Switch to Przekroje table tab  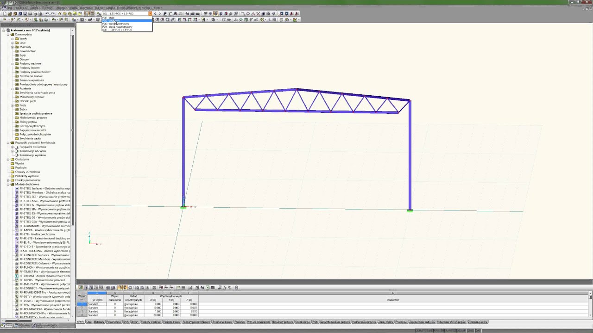[x=240, y=321]
